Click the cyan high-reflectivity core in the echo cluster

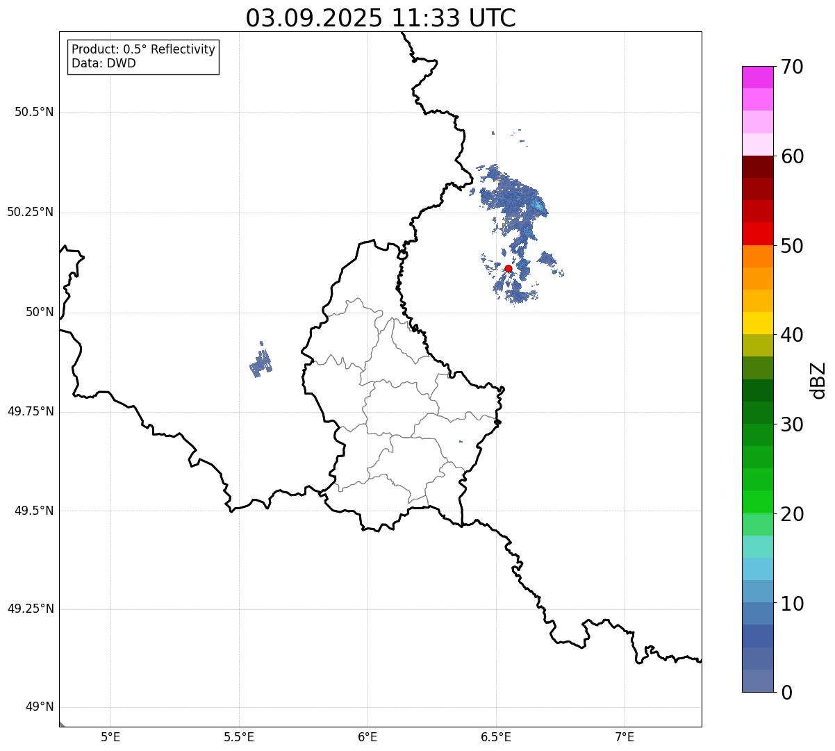538,206
